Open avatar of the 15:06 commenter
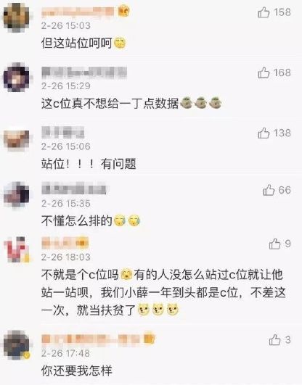The image size is (302, 385). click(x=17, y=139)
